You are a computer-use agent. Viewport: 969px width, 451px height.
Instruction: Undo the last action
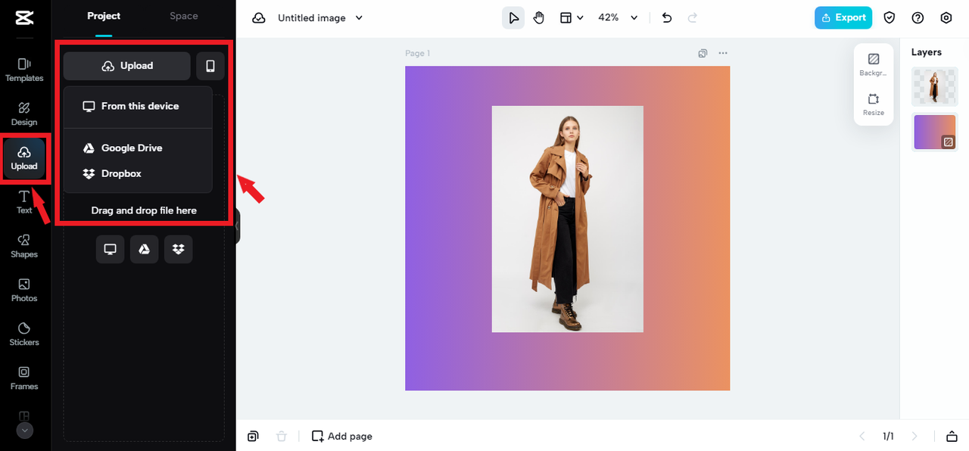click(667, 17)
